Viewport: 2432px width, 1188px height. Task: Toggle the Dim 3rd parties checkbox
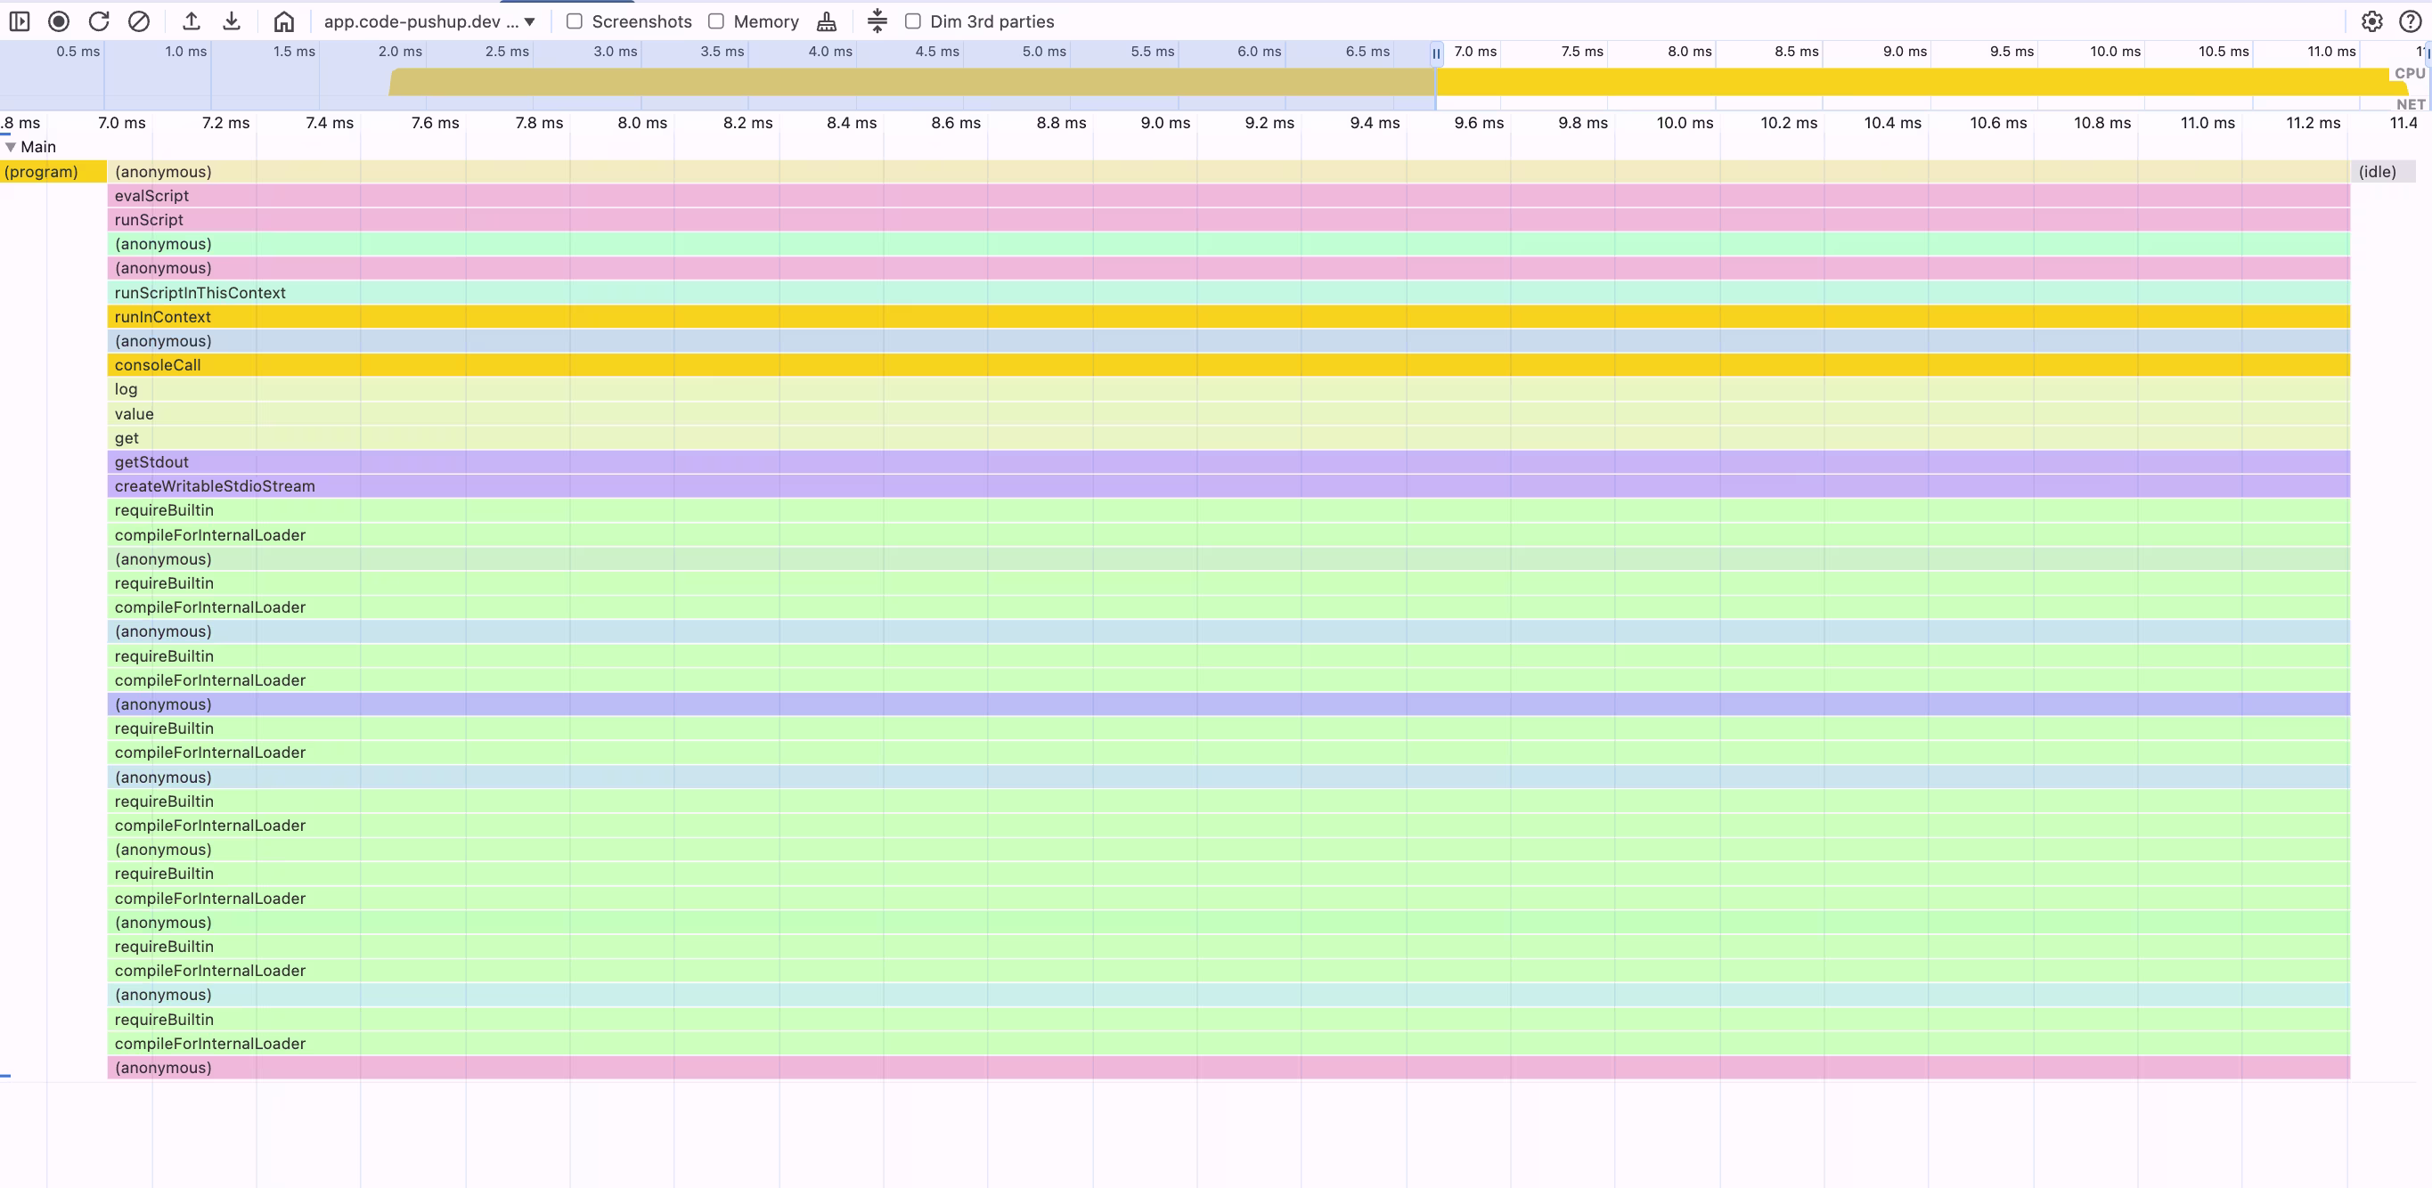click(x=912, y=20)
